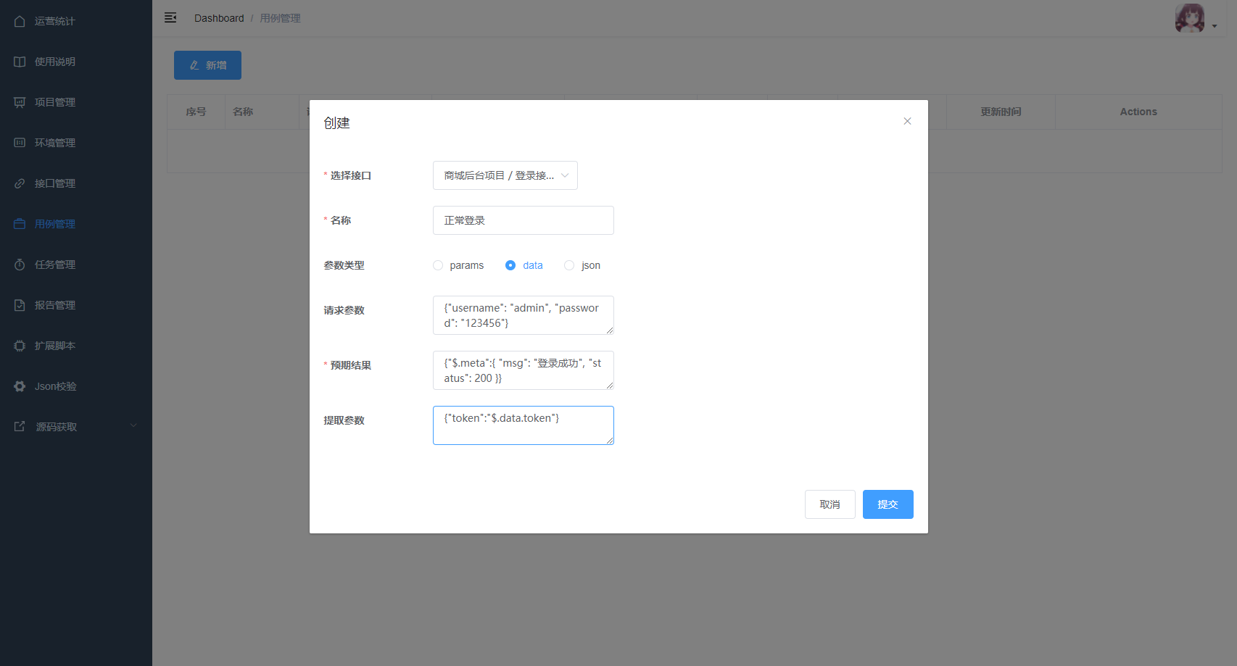Open 任务管理 menu item
The image size is (1237, 666).
(76, 265)
